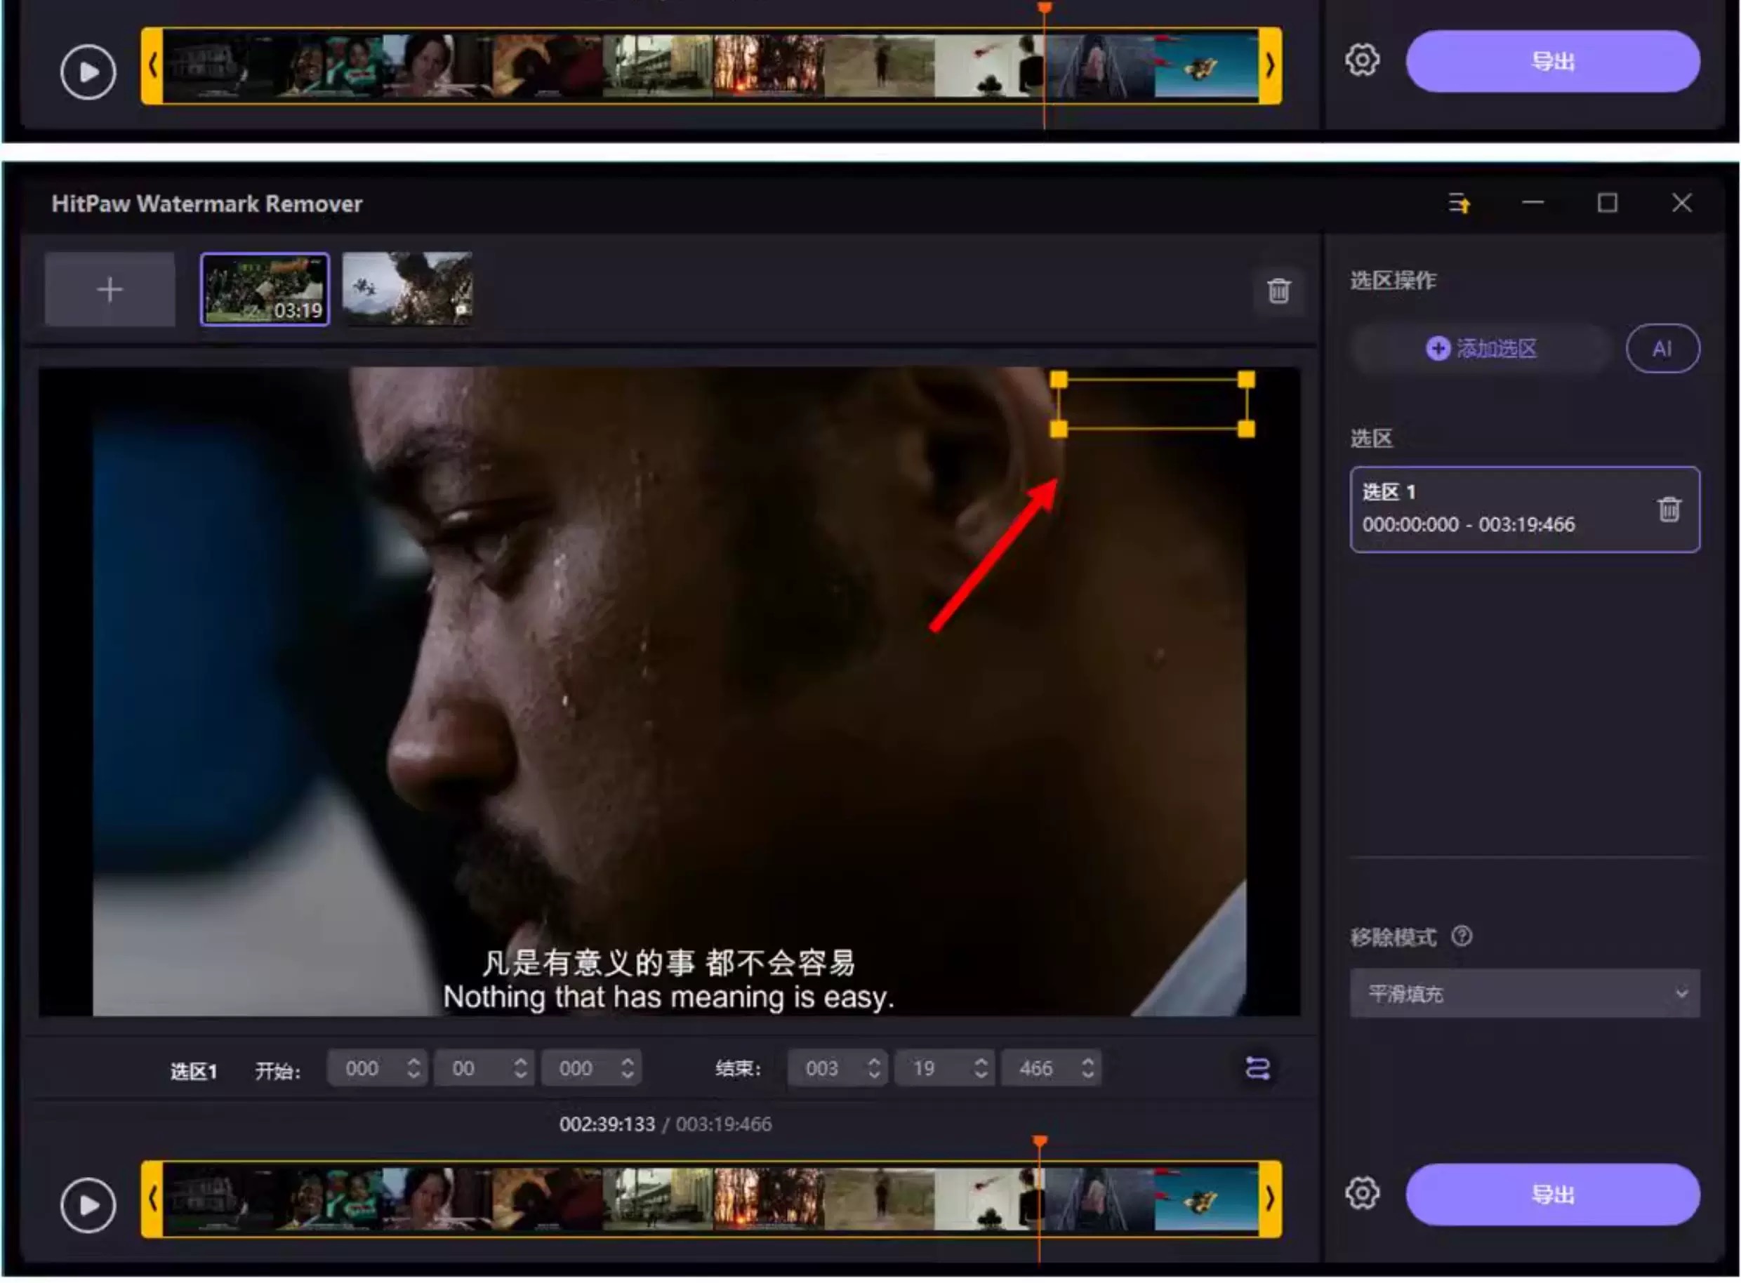Open the help icon next to 移除模式

tap(1462, 936)
